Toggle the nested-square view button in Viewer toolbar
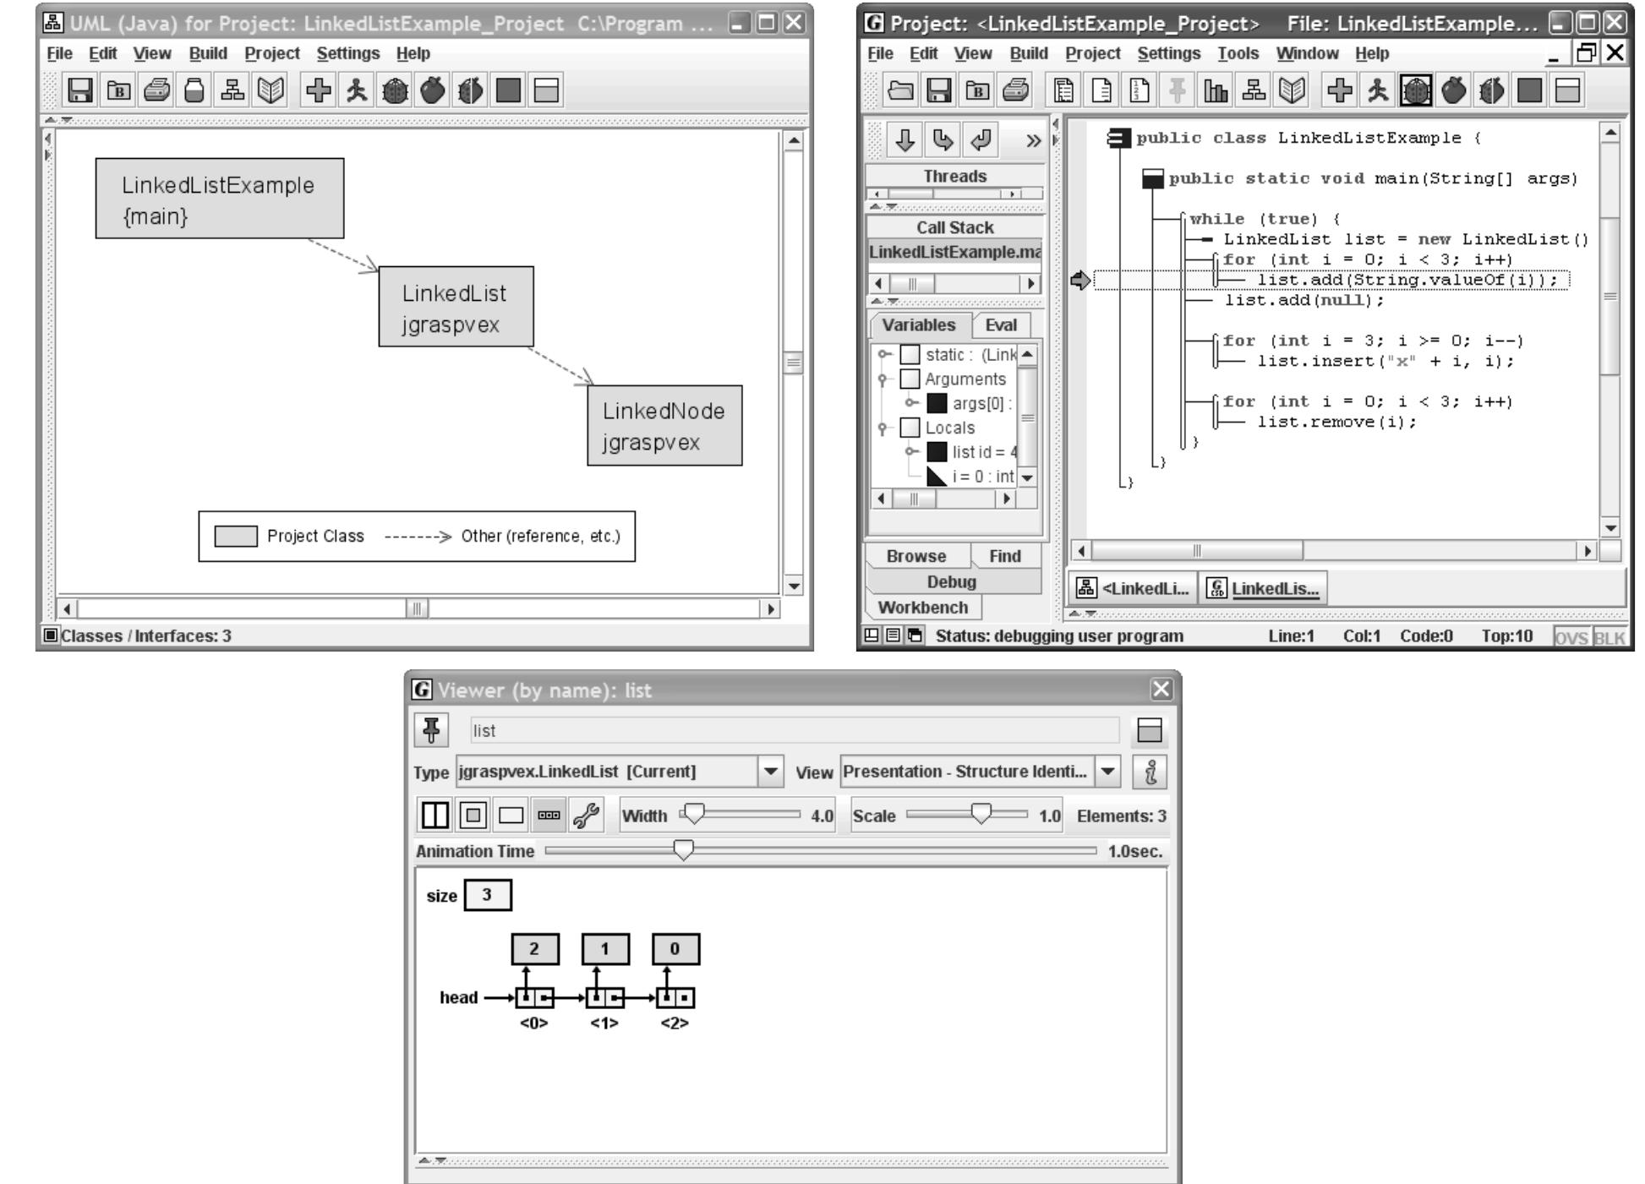 [473, 816]
